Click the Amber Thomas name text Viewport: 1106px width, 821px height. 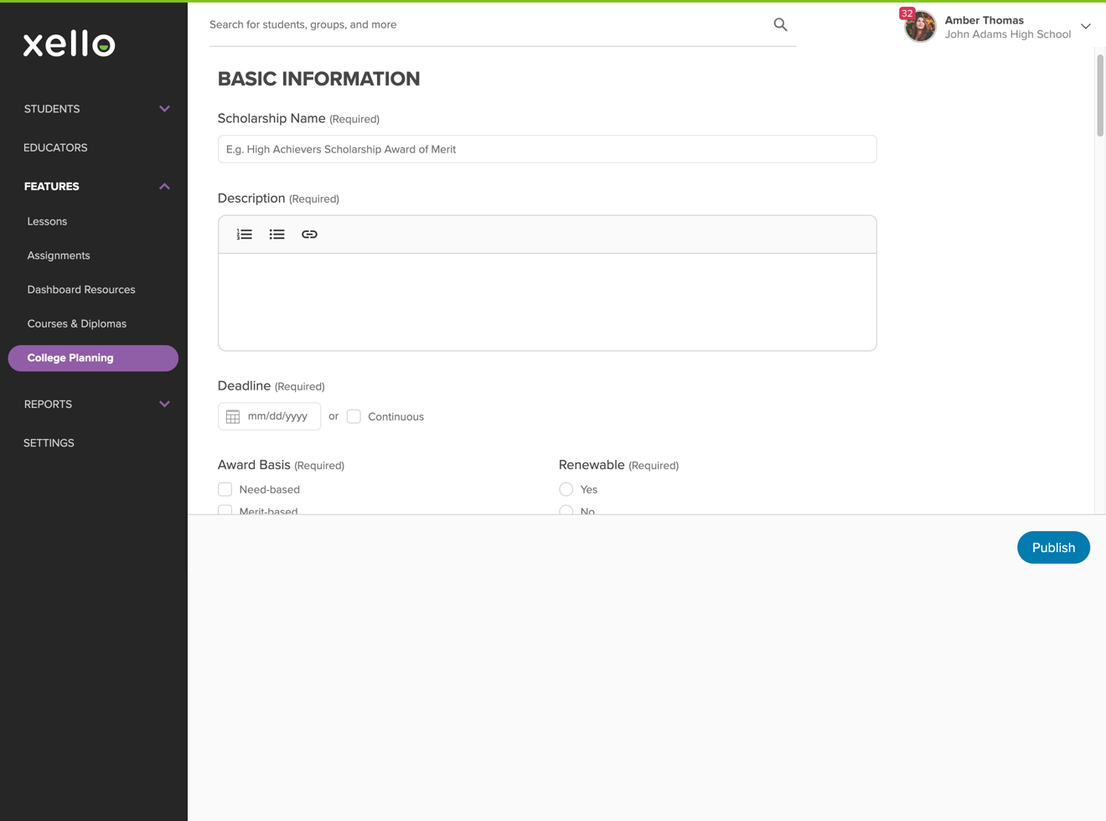click(985, 20)
